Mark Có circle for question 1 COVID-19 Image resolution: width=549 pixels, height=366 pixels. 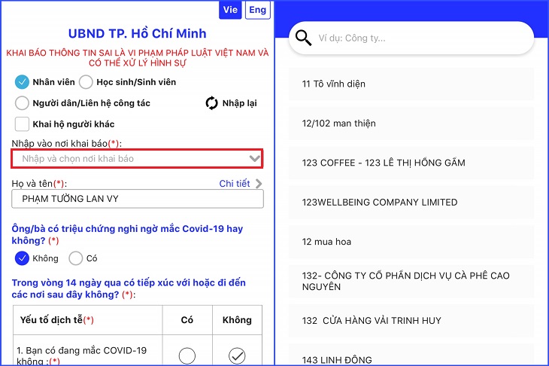[x=187, y=355]
